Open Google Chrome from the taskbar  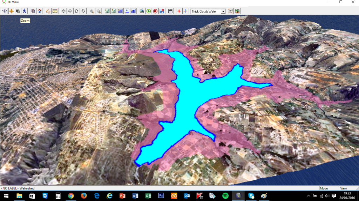[x=71, y=196]
